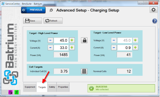The height and width of the screenshot is (97, 160).
Task: Click the Target - Low Level Power heading
Action: pos(107,33)
